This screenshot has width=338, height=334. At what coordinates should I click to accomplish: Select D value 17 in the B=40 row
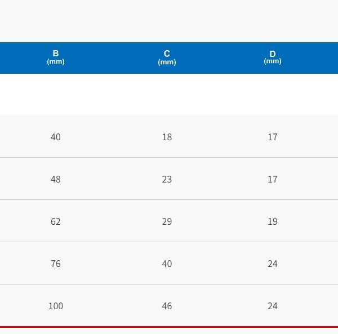(273, 137)
